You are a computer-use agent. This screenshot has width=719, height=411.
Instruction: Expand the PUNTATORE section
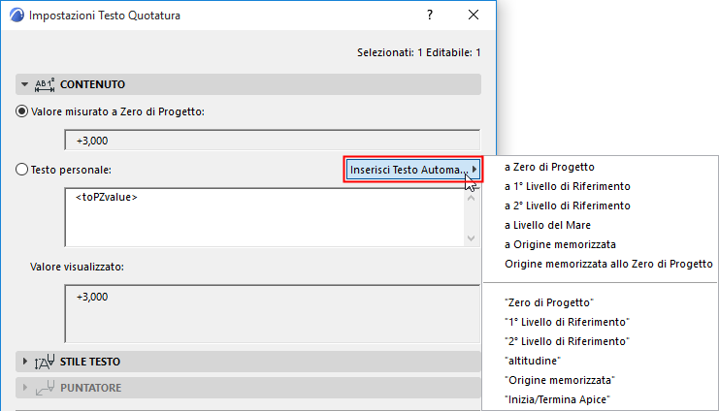pyautogui.click(x=24, y=388)
